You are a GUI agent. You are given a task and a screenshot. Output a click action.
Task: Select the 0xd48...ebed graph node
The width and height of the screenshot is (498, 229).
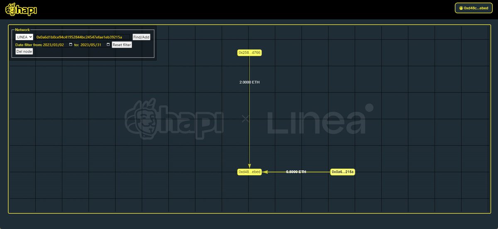click(249, 172)
